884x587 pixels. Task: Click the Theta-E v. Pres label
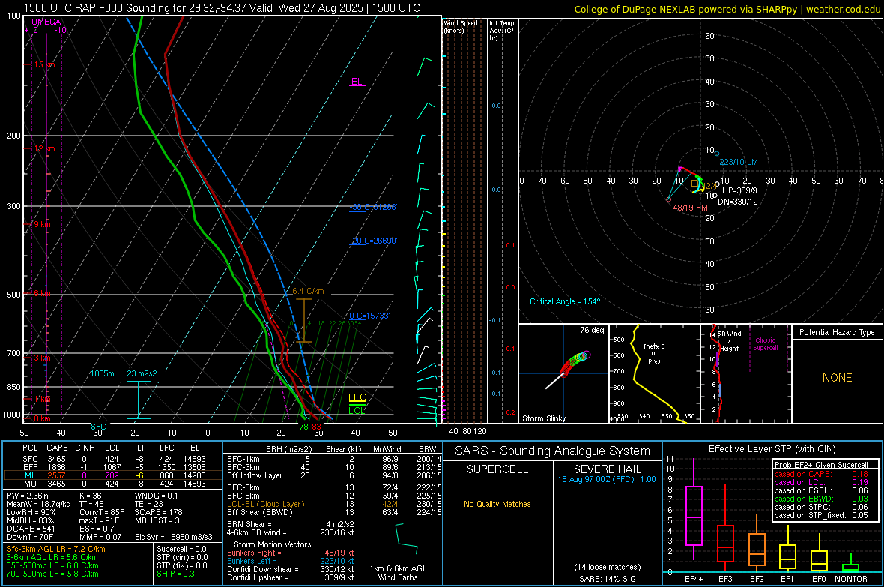coord(654,353)
